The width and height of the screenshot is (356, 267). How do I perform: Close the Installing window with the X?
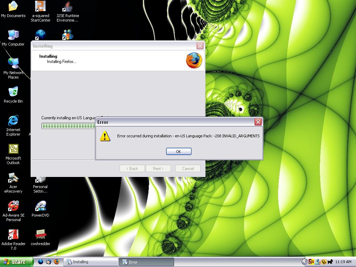[x=200, y=46]
